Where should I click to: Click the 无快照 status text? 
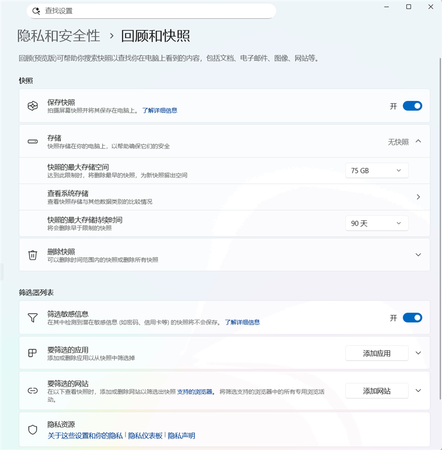(x=398, y=142)
